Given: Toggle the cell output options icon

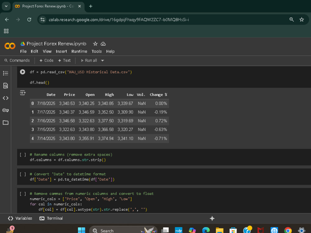Looking at the screenshot, I should pos(23,93).
